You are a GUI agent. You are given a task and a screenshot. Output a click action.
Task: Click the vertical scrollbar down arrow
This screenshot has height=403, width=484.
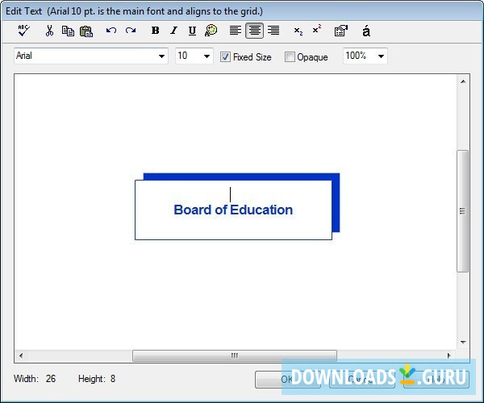coord(463,342)
